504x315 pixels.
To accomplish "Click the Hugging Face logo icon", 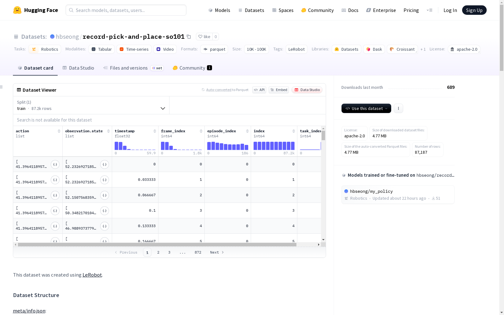I will coord(17,10).
